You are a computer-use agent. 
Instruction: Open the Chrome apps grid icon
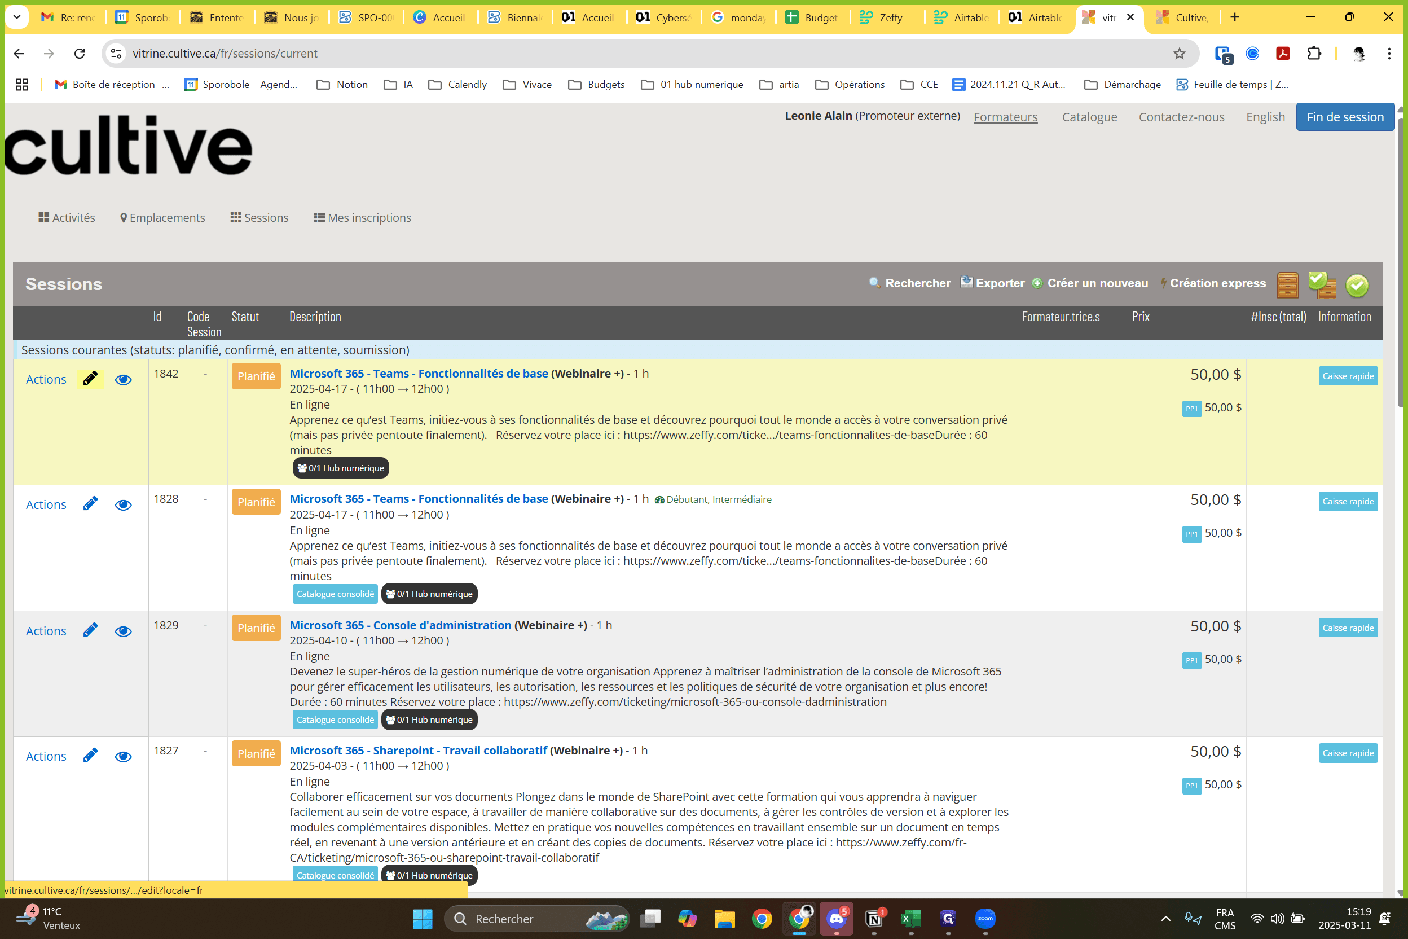click(x=21, y=85)
